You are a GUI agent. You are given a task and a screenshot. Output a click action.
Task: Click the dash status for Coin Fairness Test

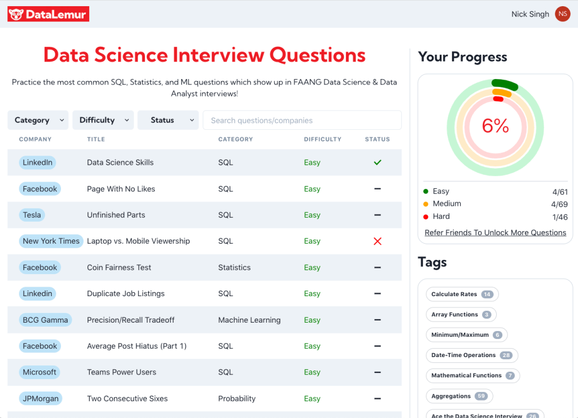coord(378,267)
